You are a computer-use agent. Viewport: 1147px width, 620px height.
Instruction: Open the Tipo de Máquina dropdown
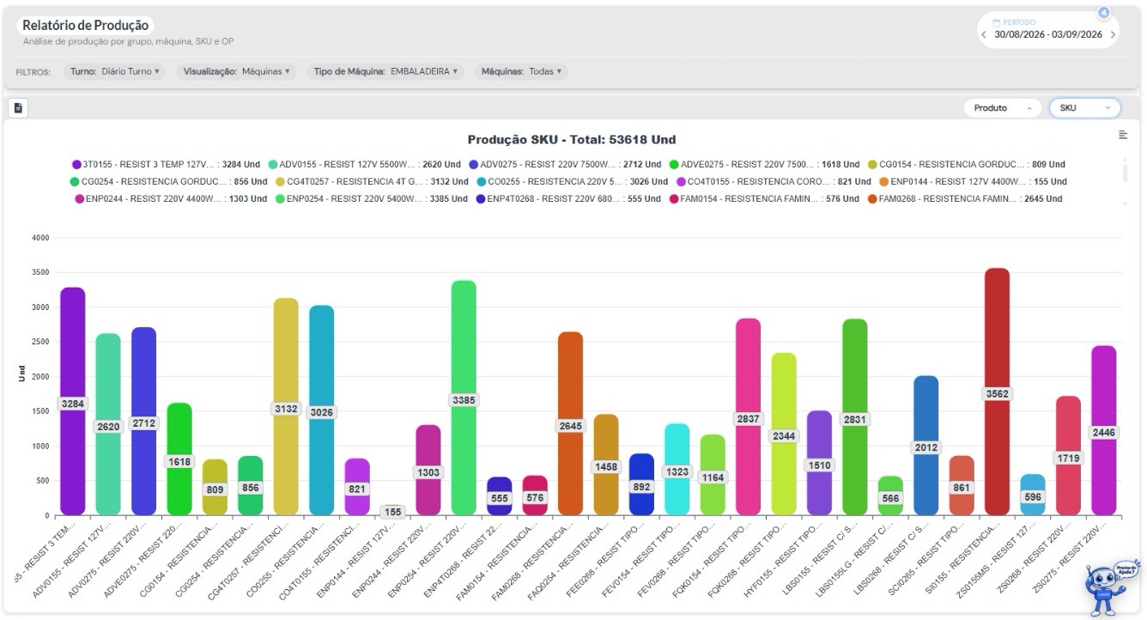[386, 71]
